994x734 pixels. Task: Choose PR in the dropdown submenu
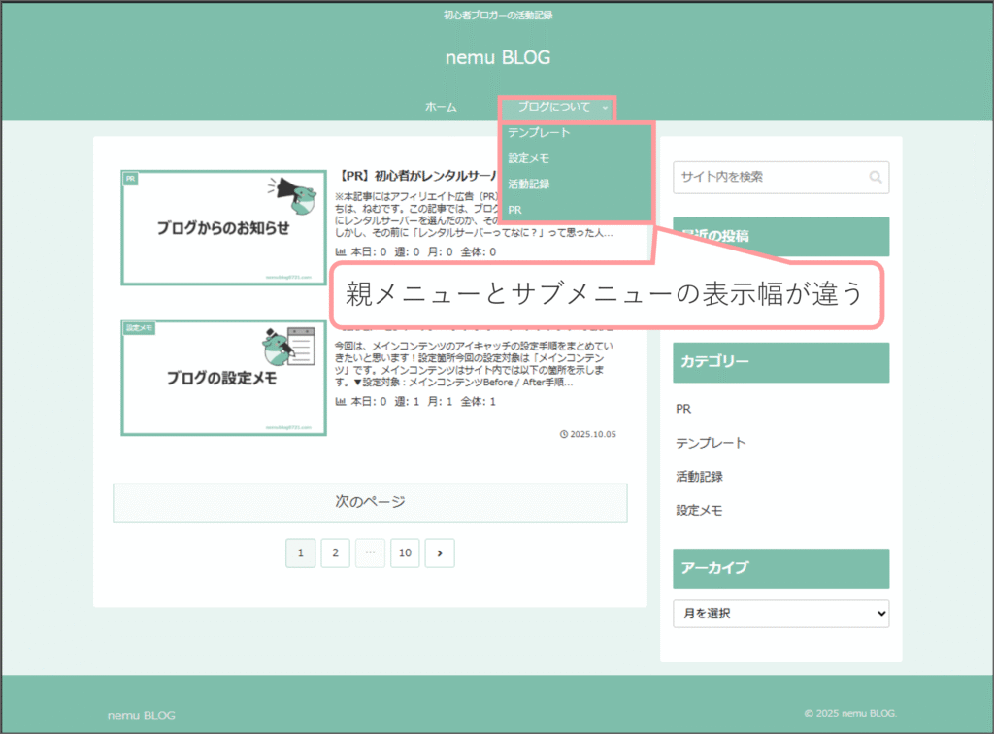(515, 209)
